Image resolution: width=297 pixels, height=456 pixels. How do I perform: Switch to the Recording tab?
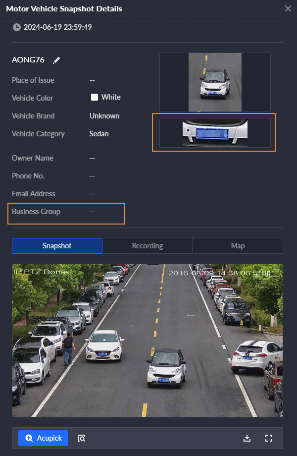coord(147,246)
